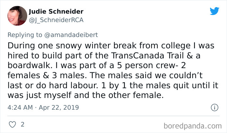Click the Twitter bird logo
The image size is (227, 133).
[x=214, y=11]
